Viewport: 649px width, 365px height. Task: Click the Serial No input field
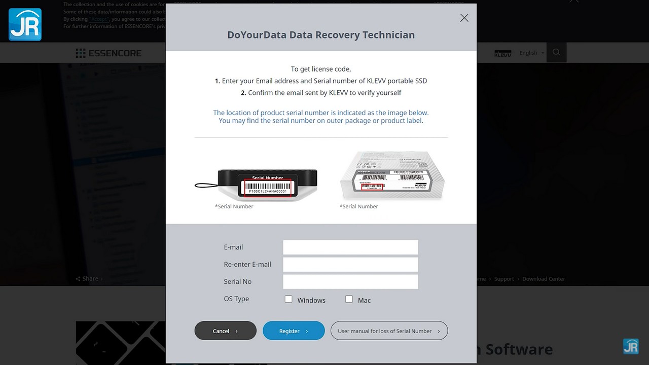(x=350, y=282)
